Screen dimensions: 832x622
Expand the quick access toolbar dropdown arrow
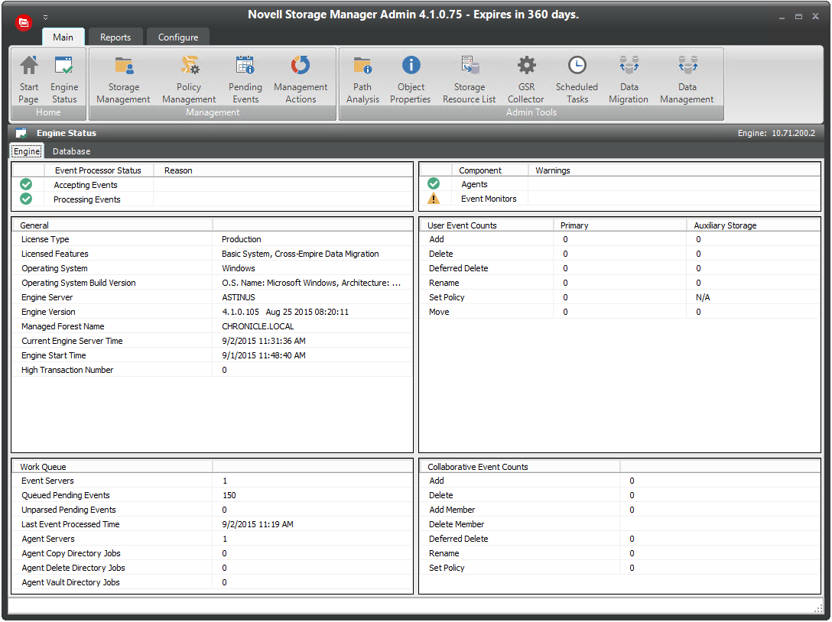click(x=45, y=17)
